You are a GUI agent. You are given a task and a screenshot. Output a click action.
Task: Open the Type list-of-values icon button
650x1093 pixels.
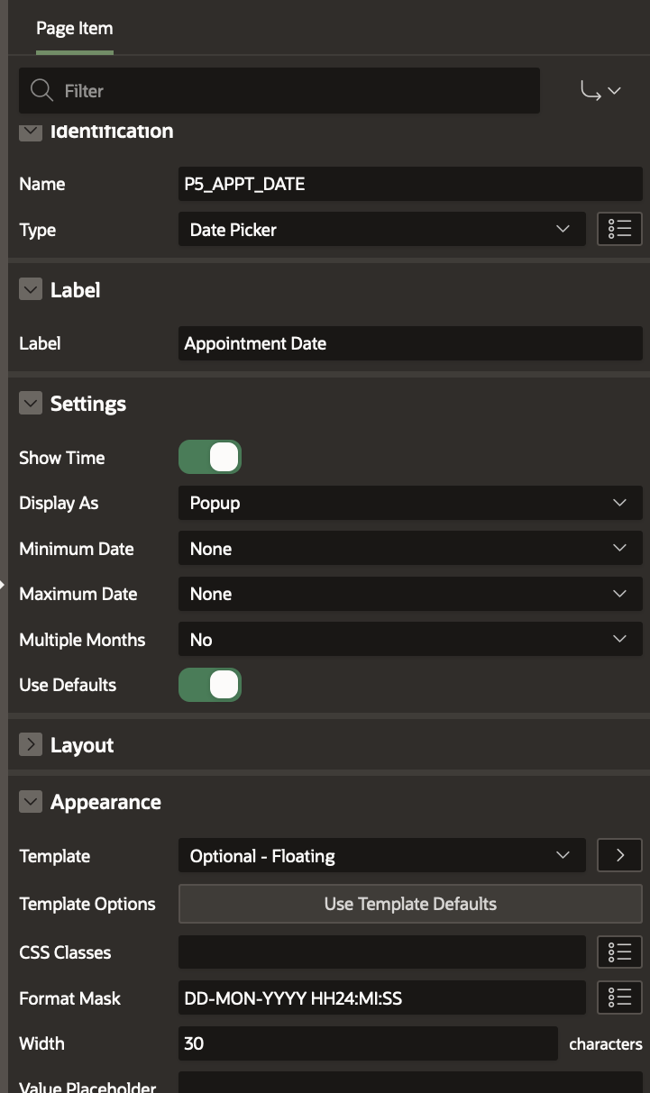coord(619,230)
